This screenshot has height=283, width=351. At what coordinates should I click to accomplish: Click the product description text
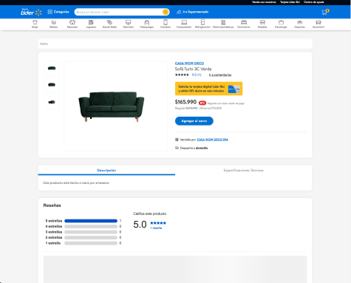pos(76,183)
